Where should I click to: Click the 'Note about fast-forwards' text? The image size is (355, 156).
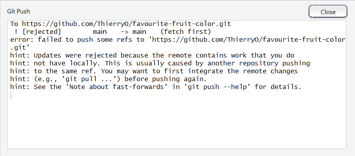[x=117, y=87]
